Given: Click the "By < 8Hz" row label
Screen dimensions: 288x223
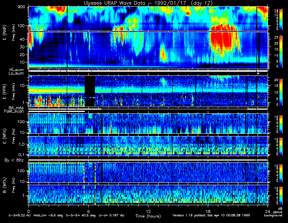Looking at the screenshot, I should tap(14, 160).
